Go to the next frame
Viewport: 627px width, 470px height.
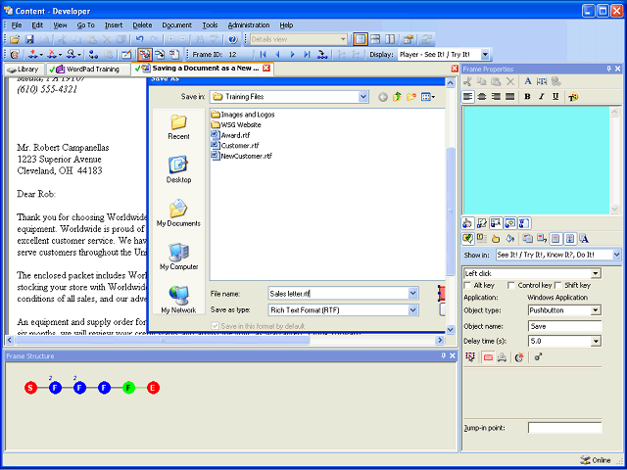[x=292, y=55]
